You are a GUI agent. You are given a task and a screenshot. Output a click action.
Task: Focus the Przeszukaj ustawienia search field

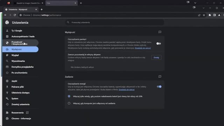tap(114, 22)
